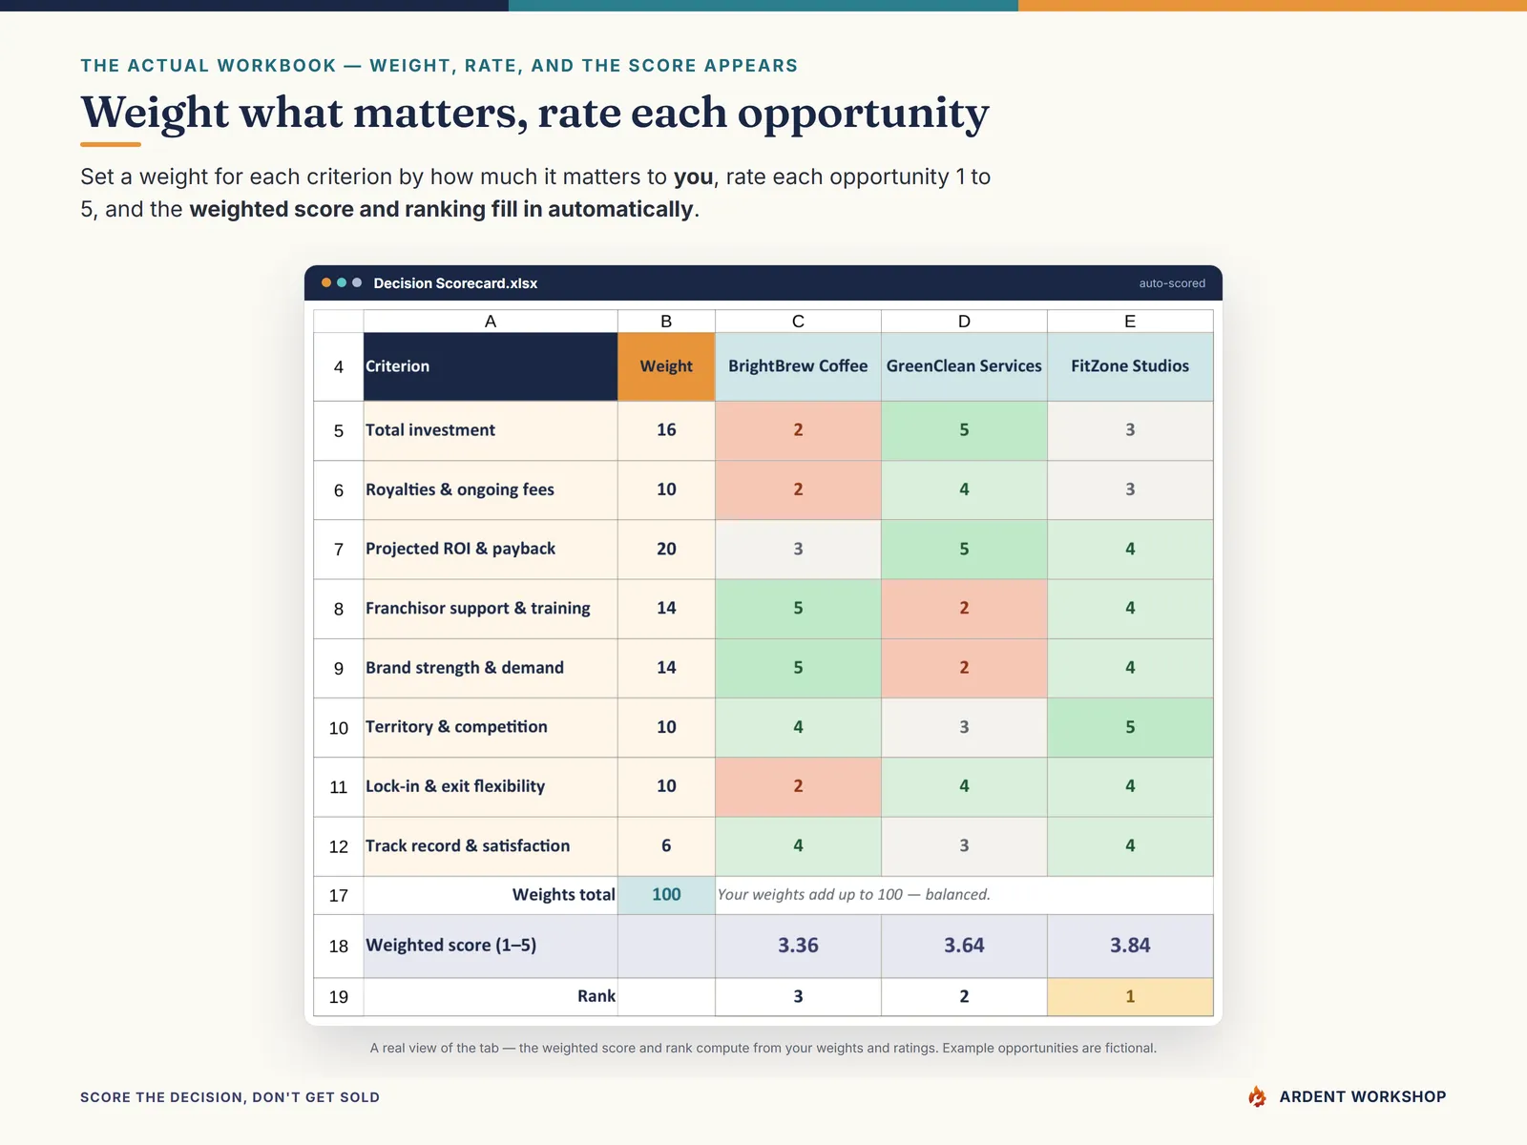The height and width of the screenshot is (1145, 1527).
Task: Select the Brand strength & demand cell
Action: pyautogui.click(x=491, y=668)
